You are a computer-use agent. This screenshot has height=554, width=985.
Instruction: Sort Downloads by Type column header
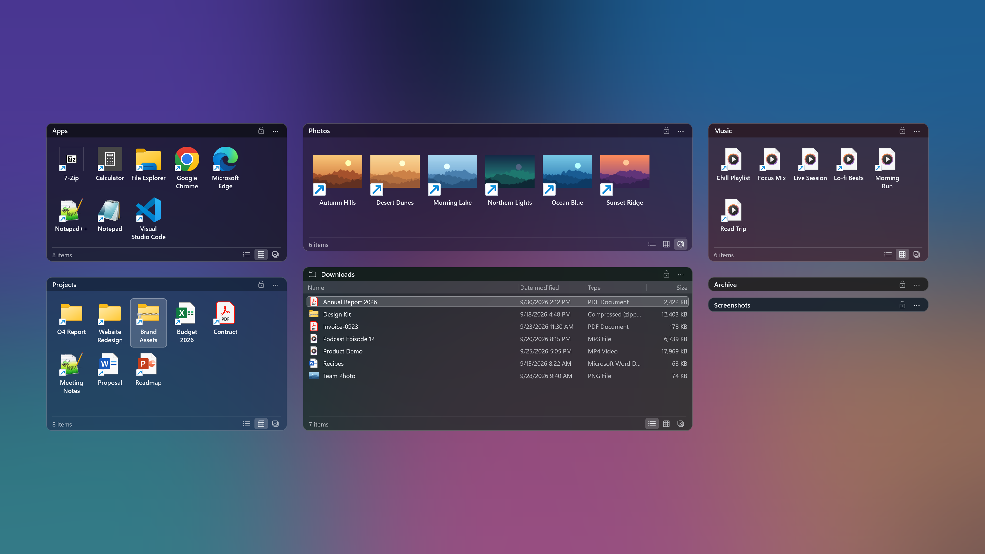pyautogui.click(x=616, y=288)
